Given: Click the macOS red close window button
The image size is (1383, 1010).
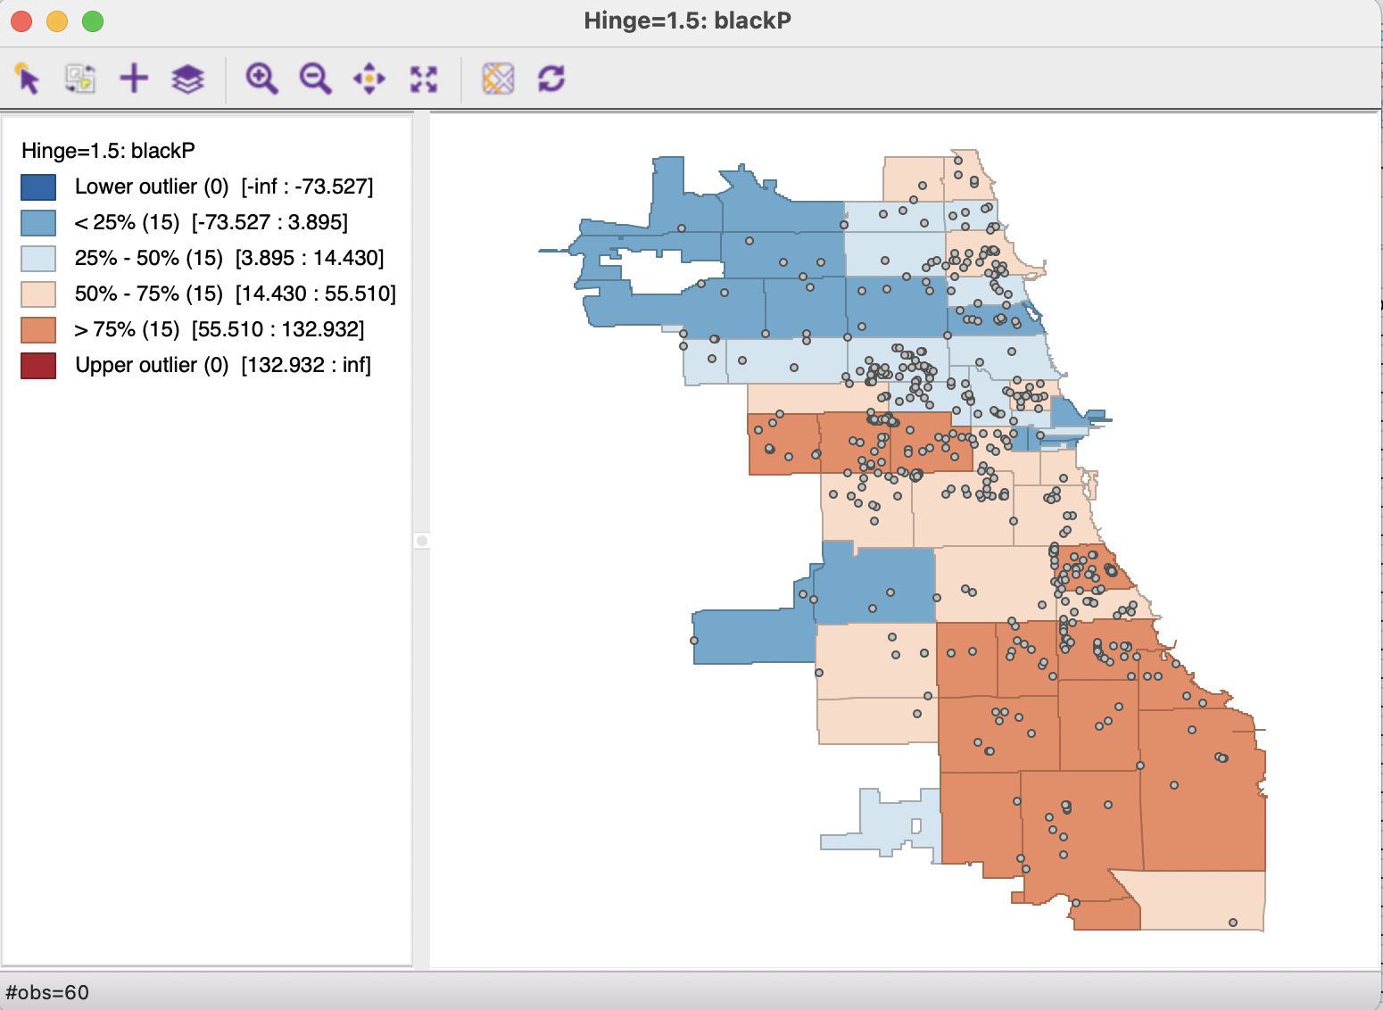Looking at the screenshot, I should [x=21, y=21].
